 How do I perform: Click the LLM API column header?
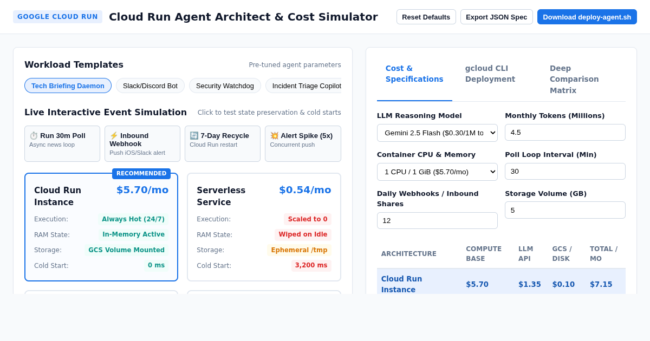tap(526, 254)
